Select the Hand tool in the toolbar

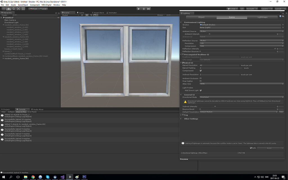(x=4, y=9)
